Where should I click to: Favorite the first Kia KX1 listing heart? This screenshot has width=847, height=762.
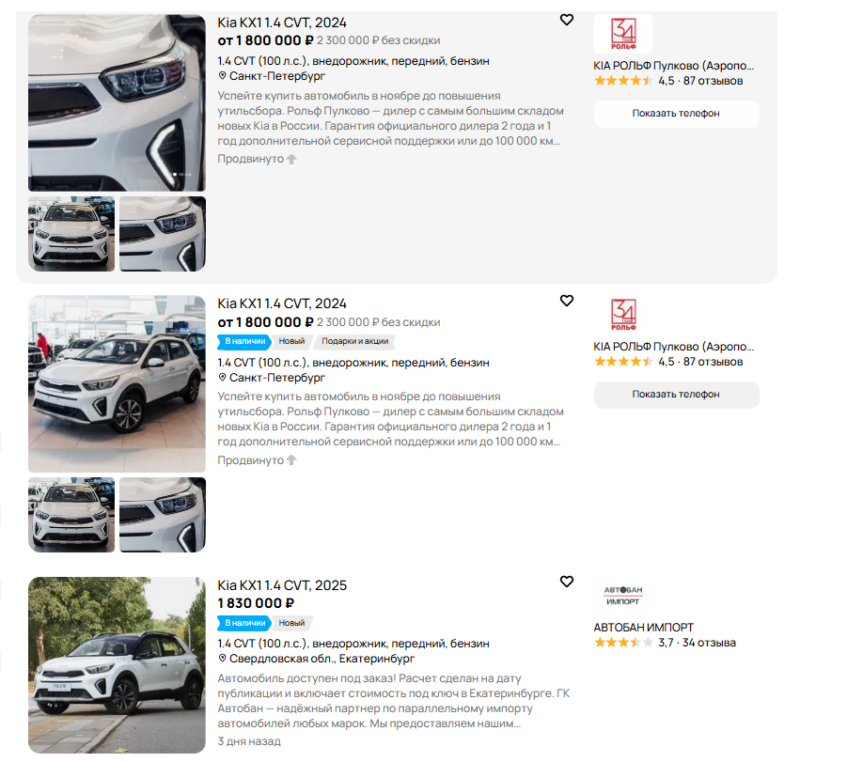[566, 20]
